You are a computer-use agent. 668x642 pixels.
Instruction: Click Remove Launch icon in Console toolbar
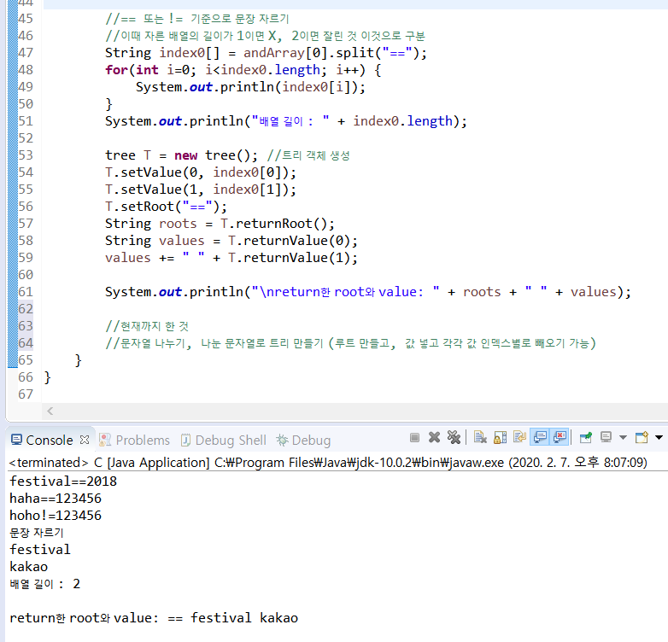[x=434, y=438]
